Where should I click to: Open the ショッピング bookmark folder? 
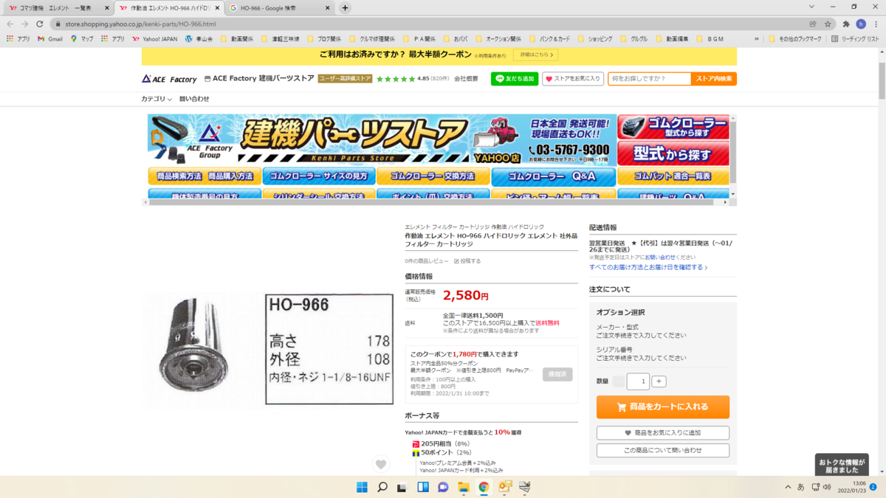[x=595, y=38]
